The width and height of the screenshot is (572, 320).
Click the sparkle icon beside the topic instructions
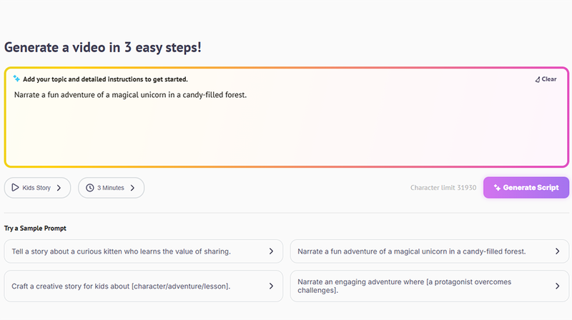[x=16, y=79]
